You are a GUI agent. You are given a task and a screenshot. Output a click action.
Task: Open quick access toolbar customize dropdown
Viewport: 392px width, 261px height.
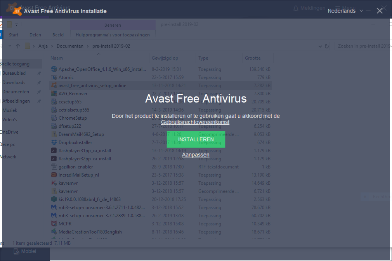point(16,25)
